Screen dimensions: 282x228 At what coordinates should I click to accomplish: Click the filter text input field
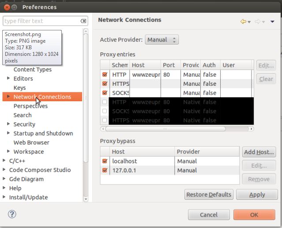click(41, 21)
